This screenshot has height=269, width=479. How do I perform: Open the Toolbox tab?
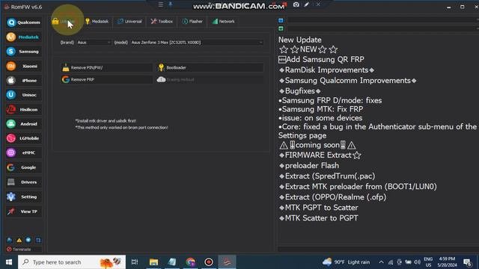click(162, 22)
